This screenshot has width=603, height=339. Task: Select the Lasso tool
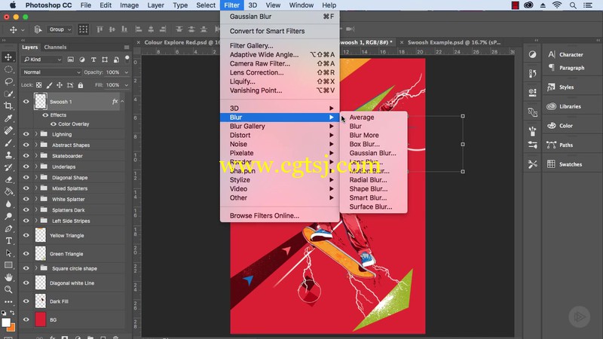point(8,81)
